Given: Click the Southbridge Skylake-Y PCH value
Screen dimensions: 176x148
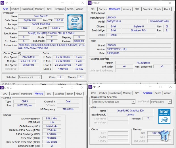Looking at the screenshot, I should pos(139,31).
